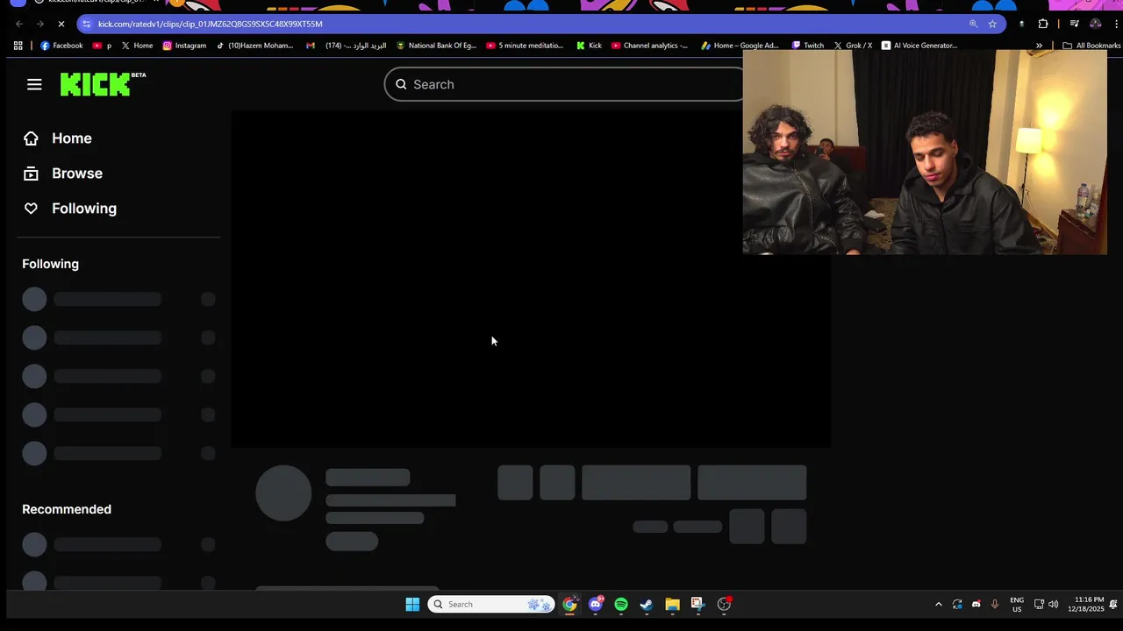
Task: Open Browse in Kick sidebar
Action: tap(62, 174)
